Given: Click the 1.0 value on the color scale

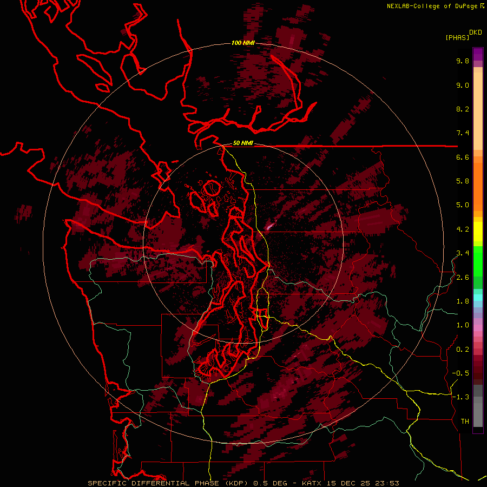Looking at the screenshot, I should pyautogui.click(x=463, y=325).
